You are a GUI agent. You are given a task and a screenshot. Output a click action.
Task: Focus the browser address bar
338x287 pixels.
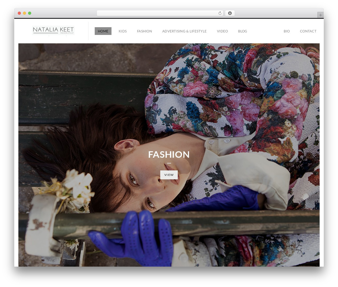[160, 13]
